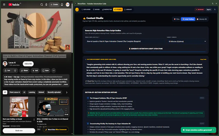
Task: Click Copy Hook link
Action: click(x=203, y=59)
